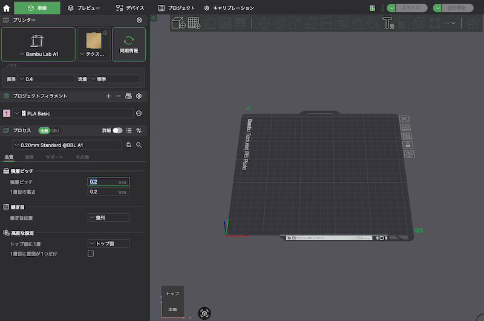
Task: Add a filament with plus icon
Action: point(108,96)
